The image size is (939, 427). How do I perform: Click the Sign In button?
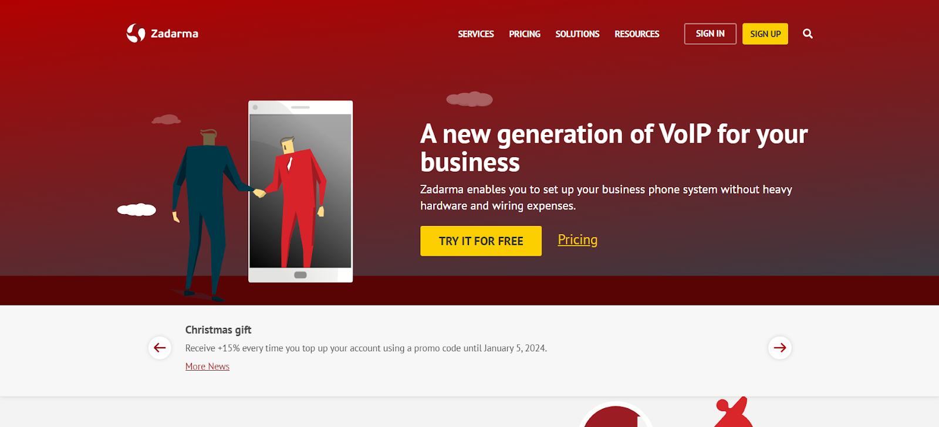point(710,34)
